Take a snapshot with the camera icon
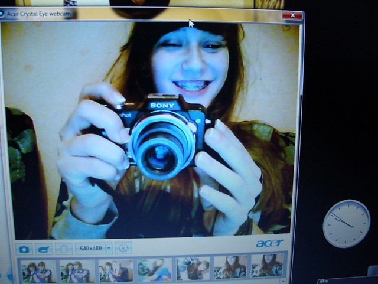 pyautogui.click(x=24, y=249)
